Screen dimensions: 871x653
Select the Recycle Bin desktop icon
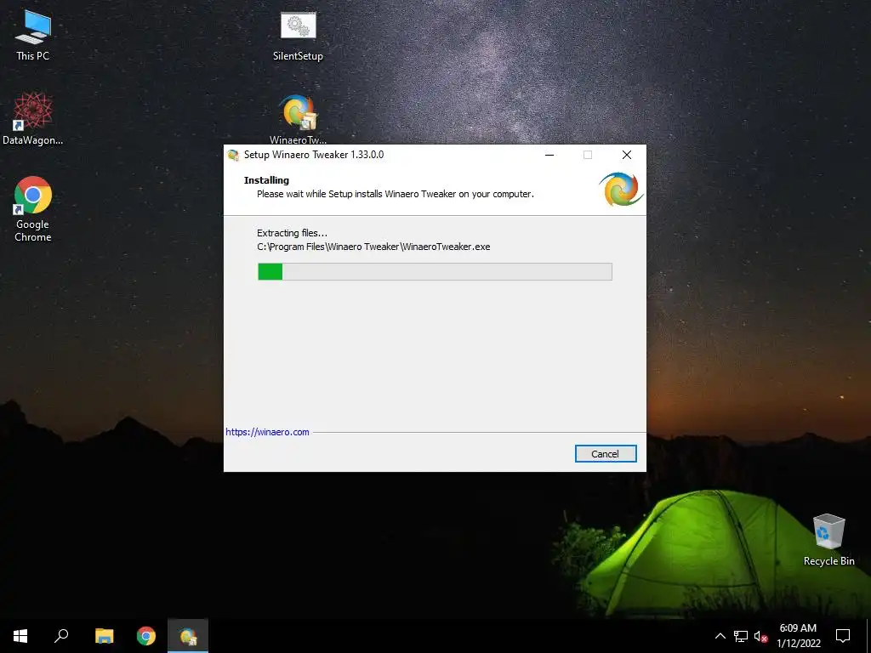pyautogui.click(x=828, y=539)
